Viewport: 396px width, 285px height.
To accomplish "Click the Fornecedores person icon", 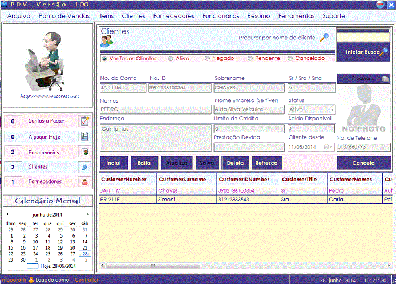I will 84,182.
